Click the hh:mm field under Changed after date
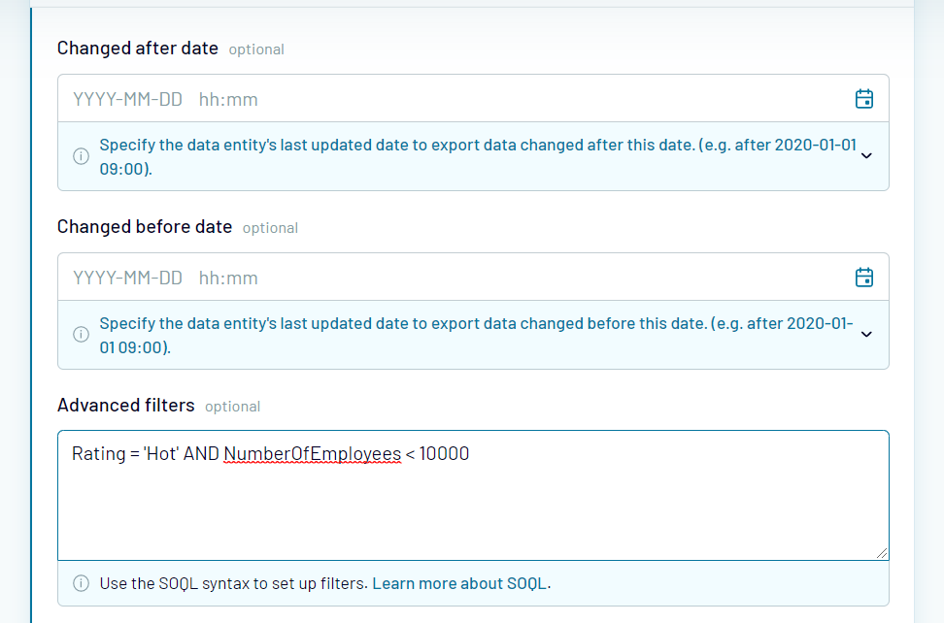 click(x=227, y=97)
